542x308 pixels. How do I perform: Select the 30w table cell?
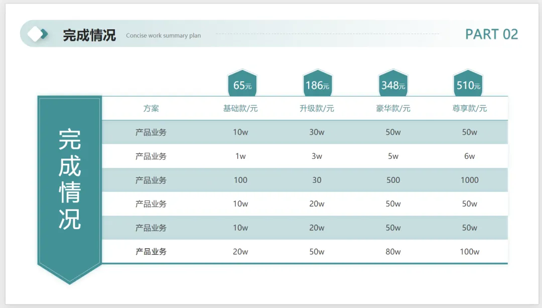317,132
